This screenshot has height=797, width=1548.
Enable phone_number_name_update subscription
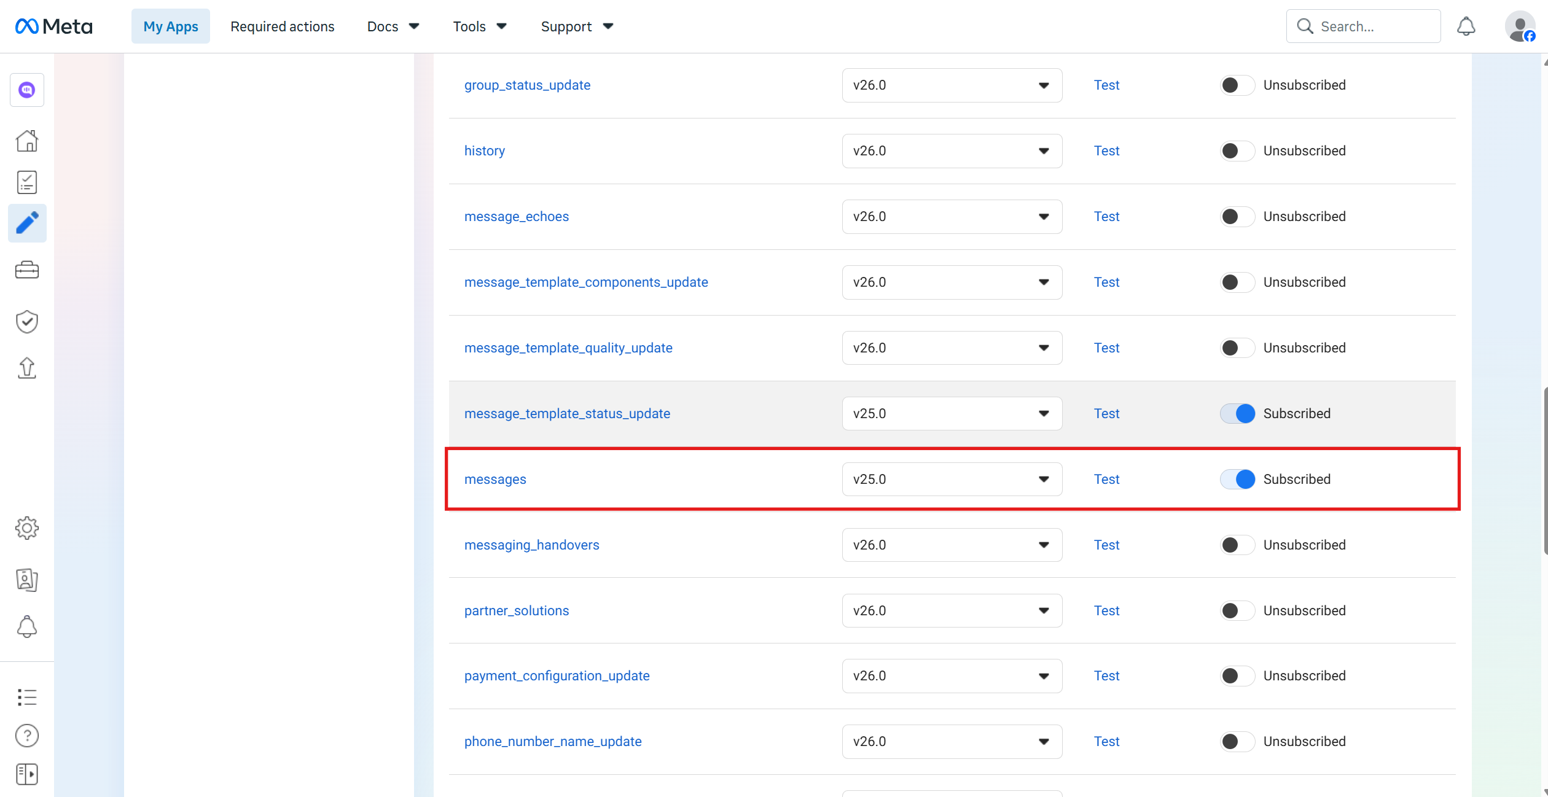[x=1237, y=742]
